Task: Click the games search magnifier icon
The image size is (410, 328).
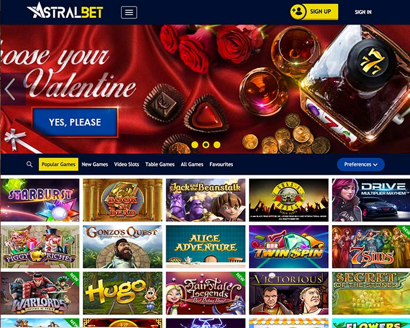Action: 30,164
